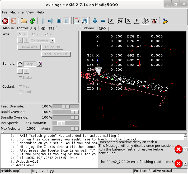Toggle rotate/pan cone view icon
188x174 pixels.
154,21
